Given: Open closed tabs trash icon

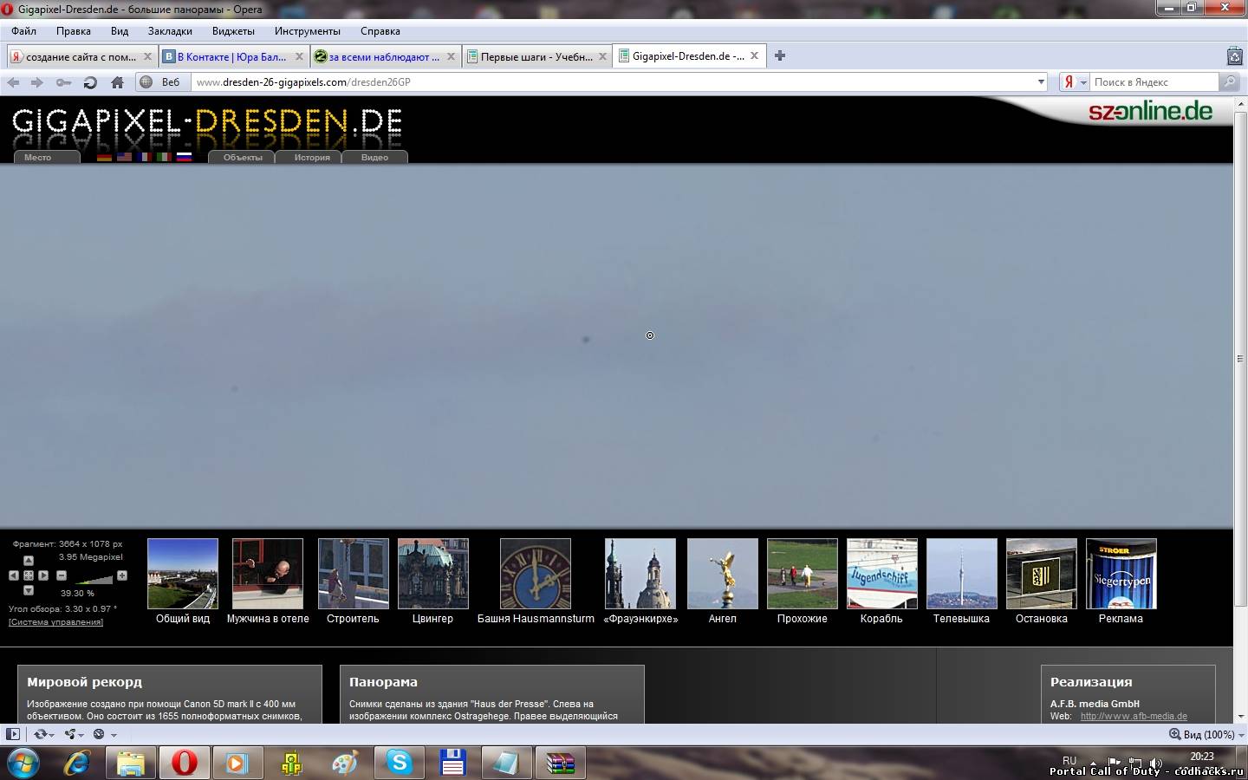Looking at the screenshot, I should [1235, 56].
